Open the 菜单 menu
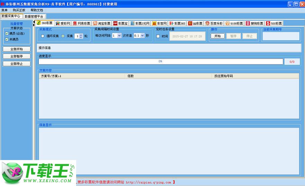 point(4,10)
